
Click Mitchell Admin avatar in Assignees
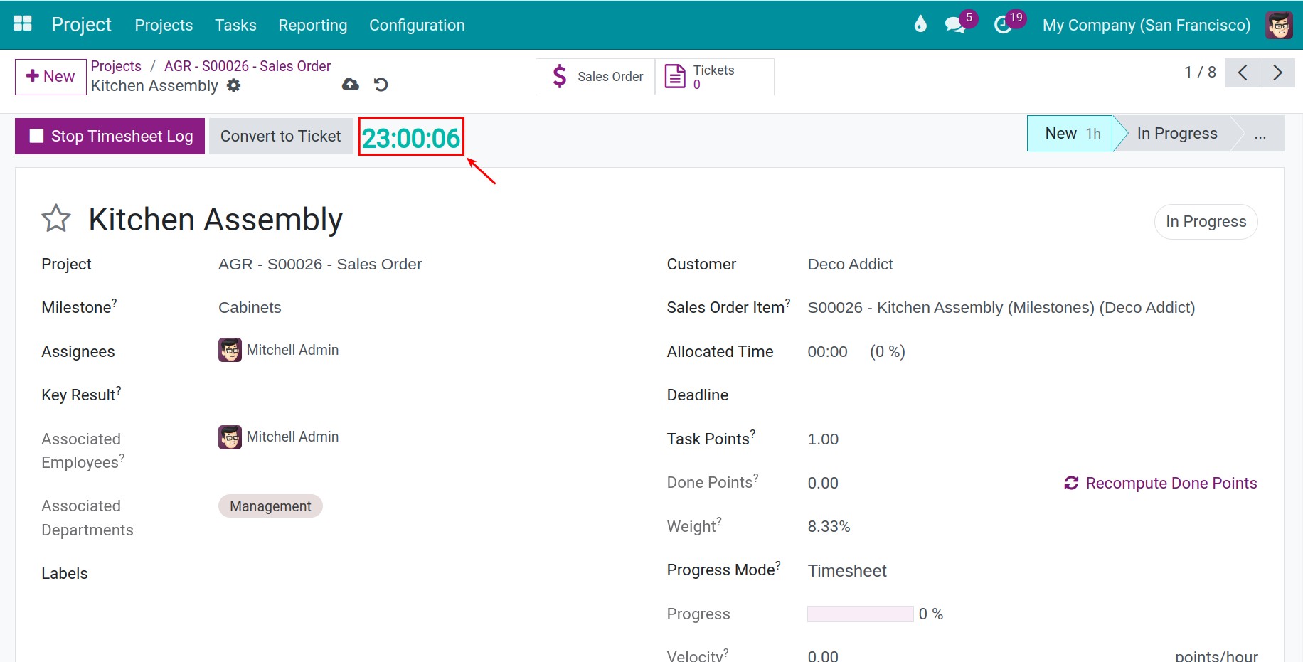pyautogui.click(x=230, y=350)
